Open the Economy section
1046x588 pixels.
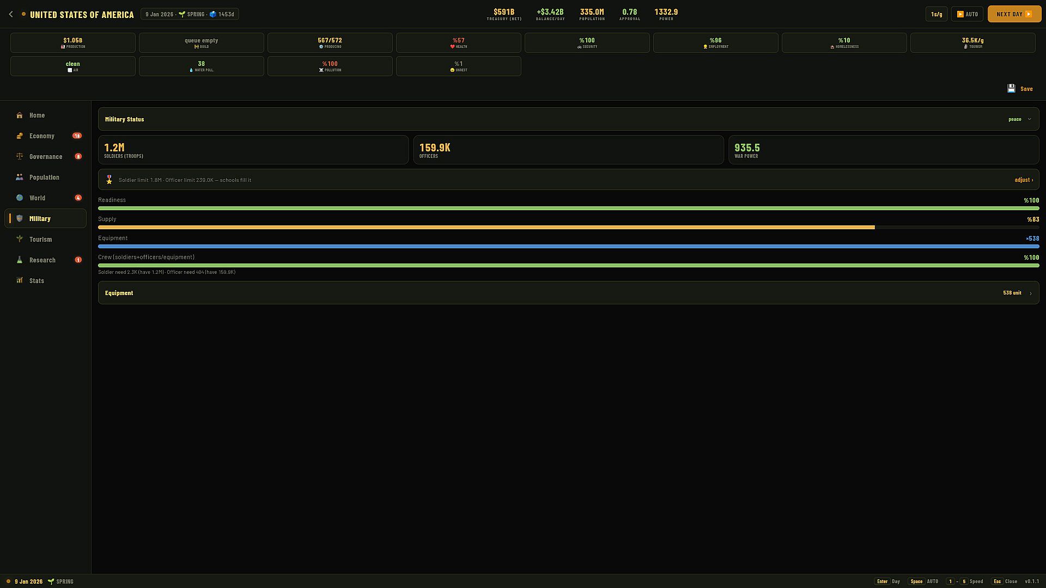point(45,136)
